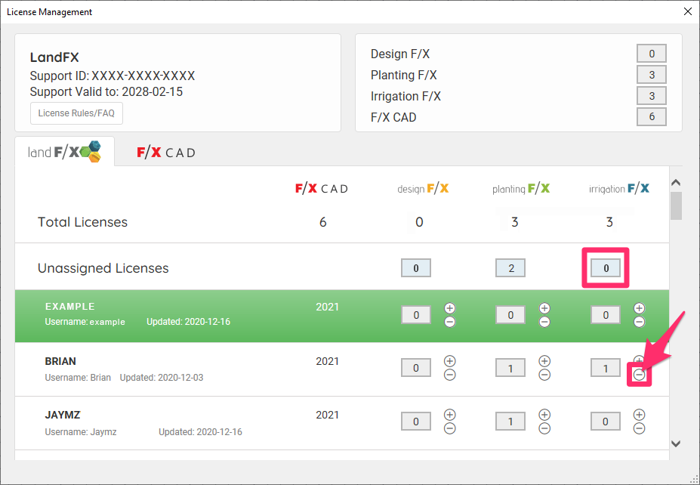700x485 pixels.
Task: Click total F/X CAD licenses value 6
Action: [x=322, y=222]
